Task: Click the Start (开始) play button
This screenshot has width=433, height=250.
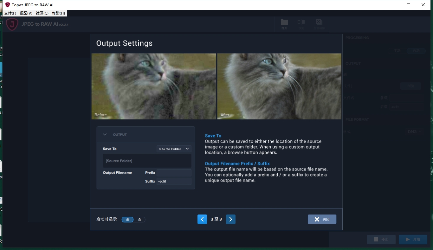Action: pyautogui.click(x=413, y=239)
